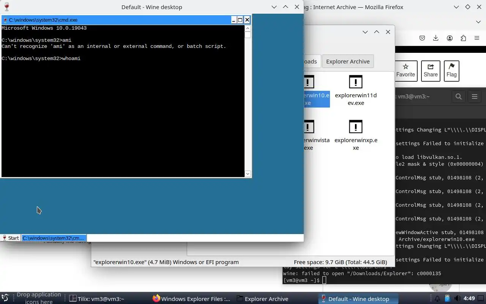Image resolution: width=486 pixels, height=304 pixels.
Task: Maximize the cmd.exe window
Action: (x=240, y=20)
